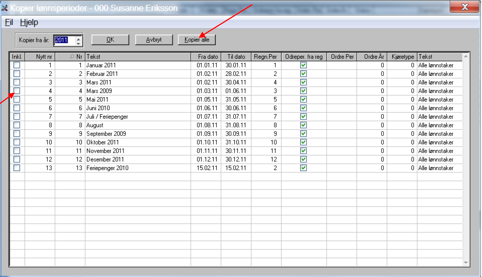Toggle Odreper. fra reg for Desember 2011
This screenshot has height=277, width=482.
point(303,159)
